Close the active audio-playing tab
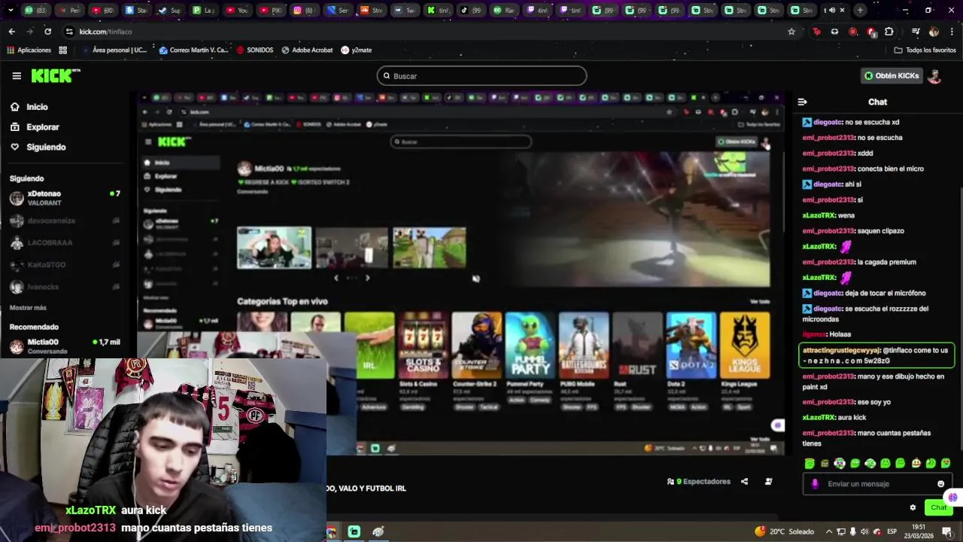 [x=842, y=11]
